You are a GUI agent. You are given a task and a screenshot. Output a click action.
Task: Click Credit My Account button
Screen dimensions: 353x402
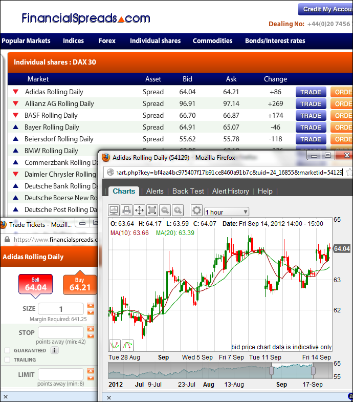[x=325, y=9]
